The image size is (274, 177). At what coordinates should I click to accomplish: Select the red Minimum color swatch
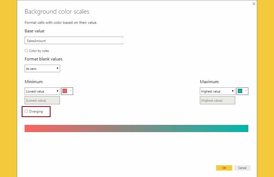[65, 91]
